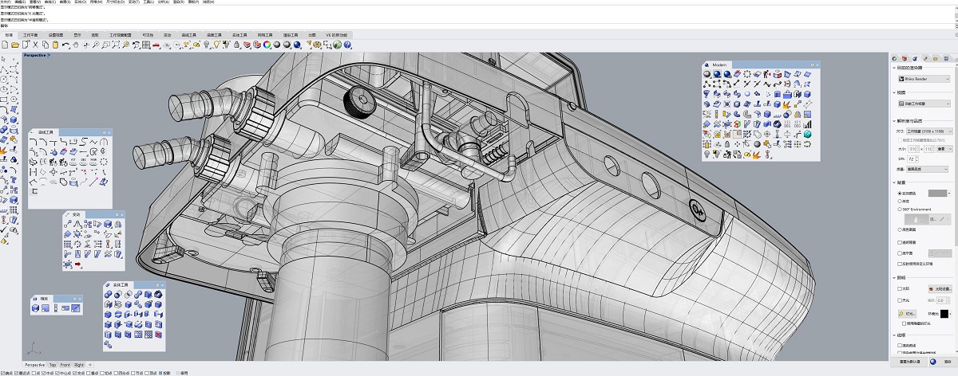Switch to the Top viewport tab
This screenshot has height=376, width=958.
(x=53, y=364)
